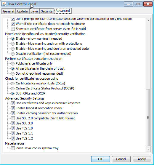Click the vertical scrollbar thumb
The width and height of the screenshot is (154, 165).
(x=148, y=118)
